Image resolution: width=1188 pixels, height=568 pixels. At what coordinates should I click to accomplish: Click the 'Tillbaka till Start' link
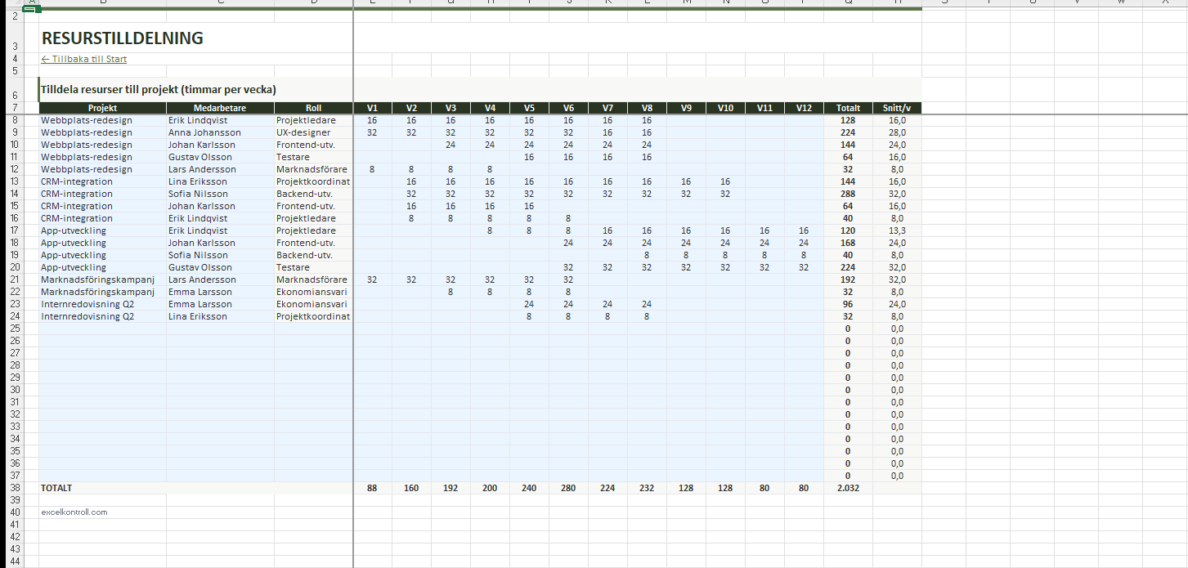click(x=84, y=59)
